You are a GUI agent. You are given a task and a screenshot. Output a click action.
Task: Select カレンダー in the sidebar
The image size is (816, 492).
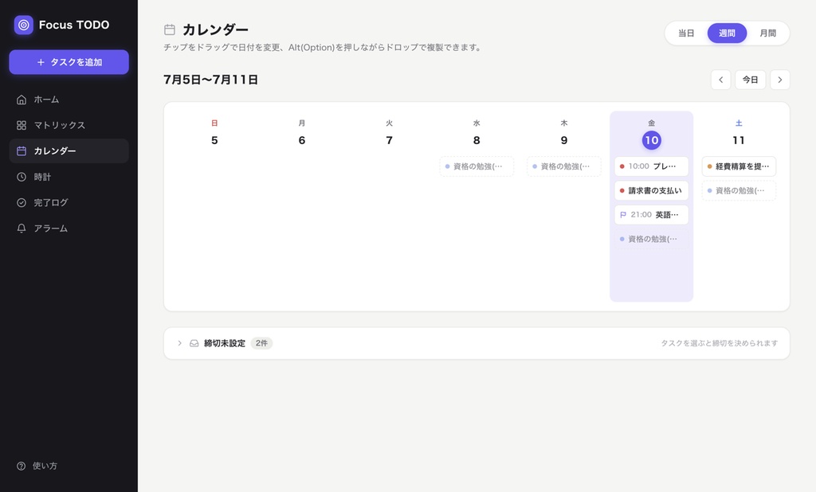point(69,150)
